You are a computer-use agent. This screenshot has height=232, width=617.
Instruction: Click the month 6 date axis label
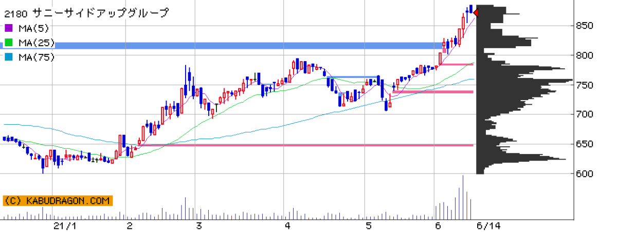[x=438, y=226]
